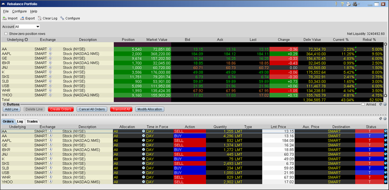Open Time in Force dropdown for AAPL order
389x190 pixels.
[143, 140]
